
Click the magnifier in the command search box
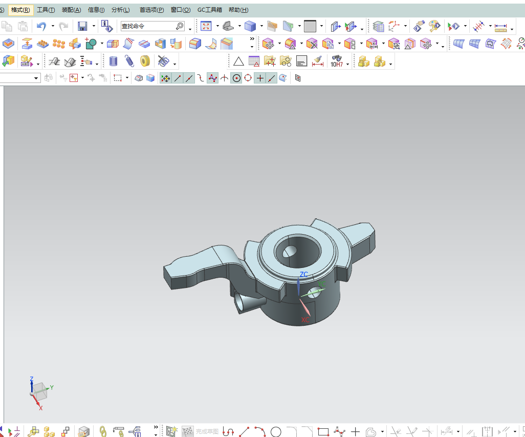point(180,26)
